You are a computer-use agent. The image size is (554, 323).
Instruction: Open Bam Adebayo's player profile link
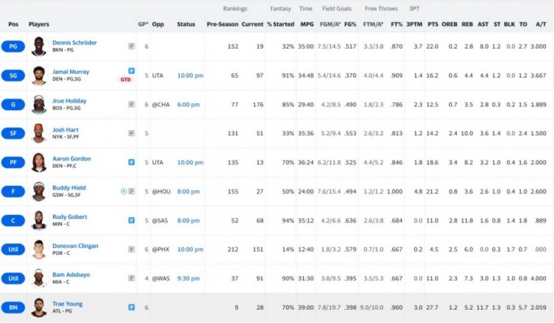[71, 274]
